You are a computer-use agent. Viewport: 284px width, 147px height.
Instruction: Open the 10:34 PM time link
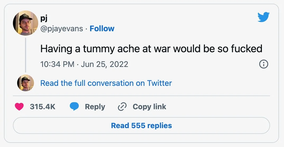pyautogui.click(x=57, y=64)
